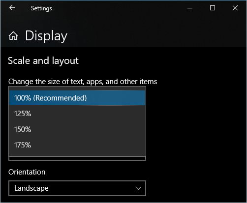Click 'Change the size of text' label

pos(83,82)
